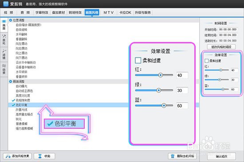Viewport: 244px width, 162px height.
Task: Click the 蓝 value field showing 60 in right panel
Action: tap(234, 89)
